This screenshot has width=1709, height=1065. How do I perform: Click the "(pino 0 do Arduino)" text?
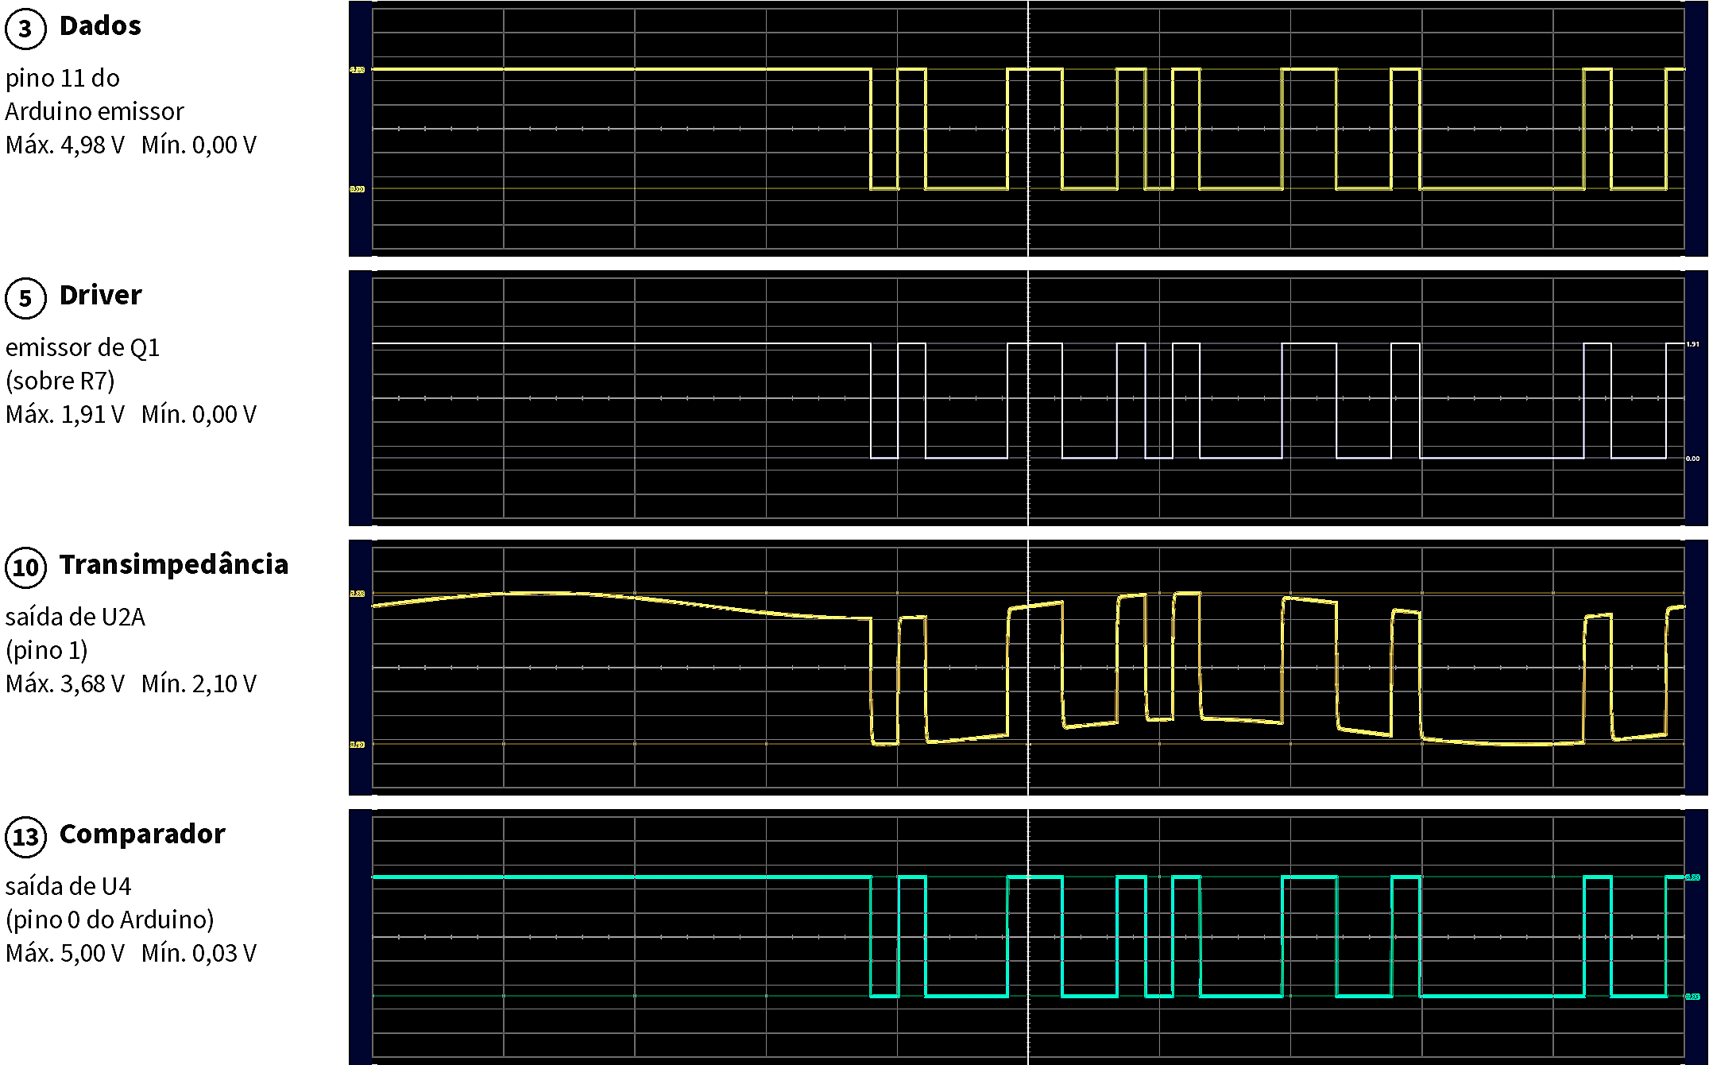110,920
